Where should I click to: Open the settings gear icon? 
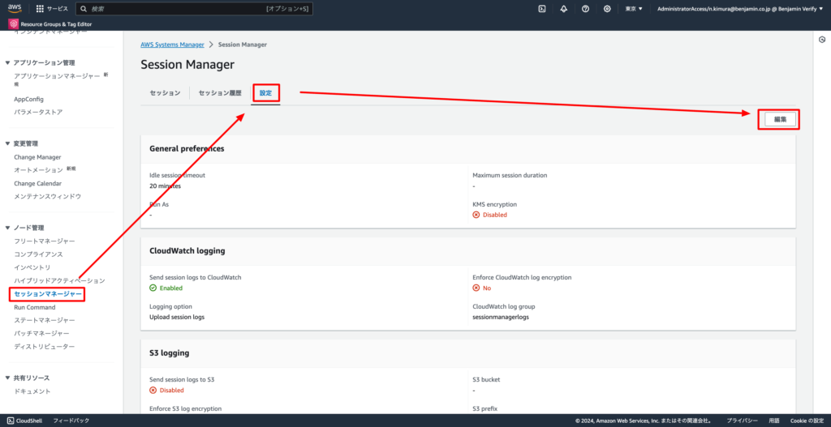[607, 8]
